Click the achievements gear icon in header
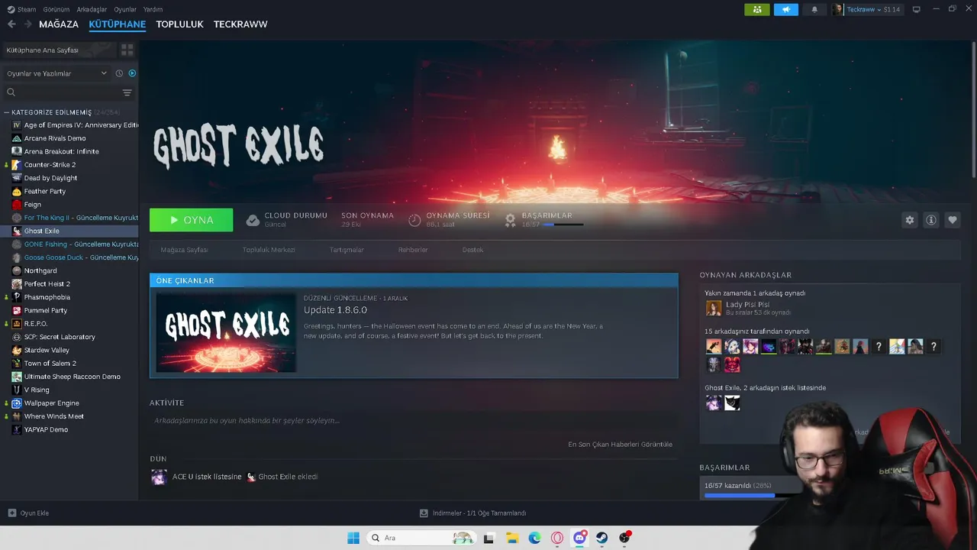 pos(511,220)
